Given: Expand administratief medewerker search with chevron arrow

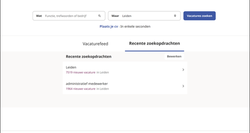Looking at the screenshot, I should [x=183, y=86].
